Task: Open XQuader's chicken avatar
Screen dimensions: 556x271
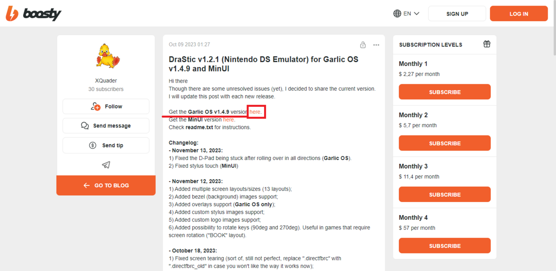Action: pyautogui.click(x=108, y=55)
